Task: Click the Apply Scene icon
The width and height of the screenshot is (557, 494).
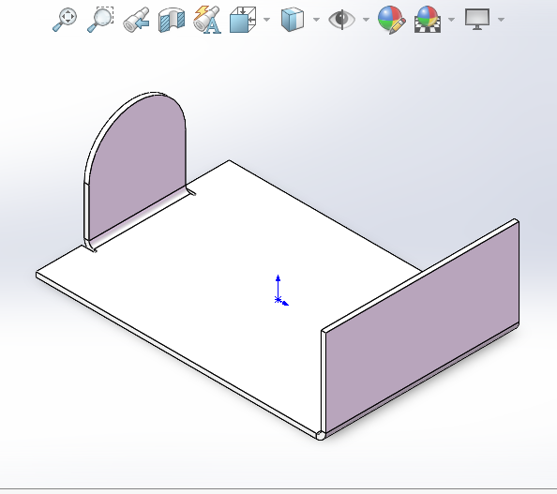Action: point(428,20)
